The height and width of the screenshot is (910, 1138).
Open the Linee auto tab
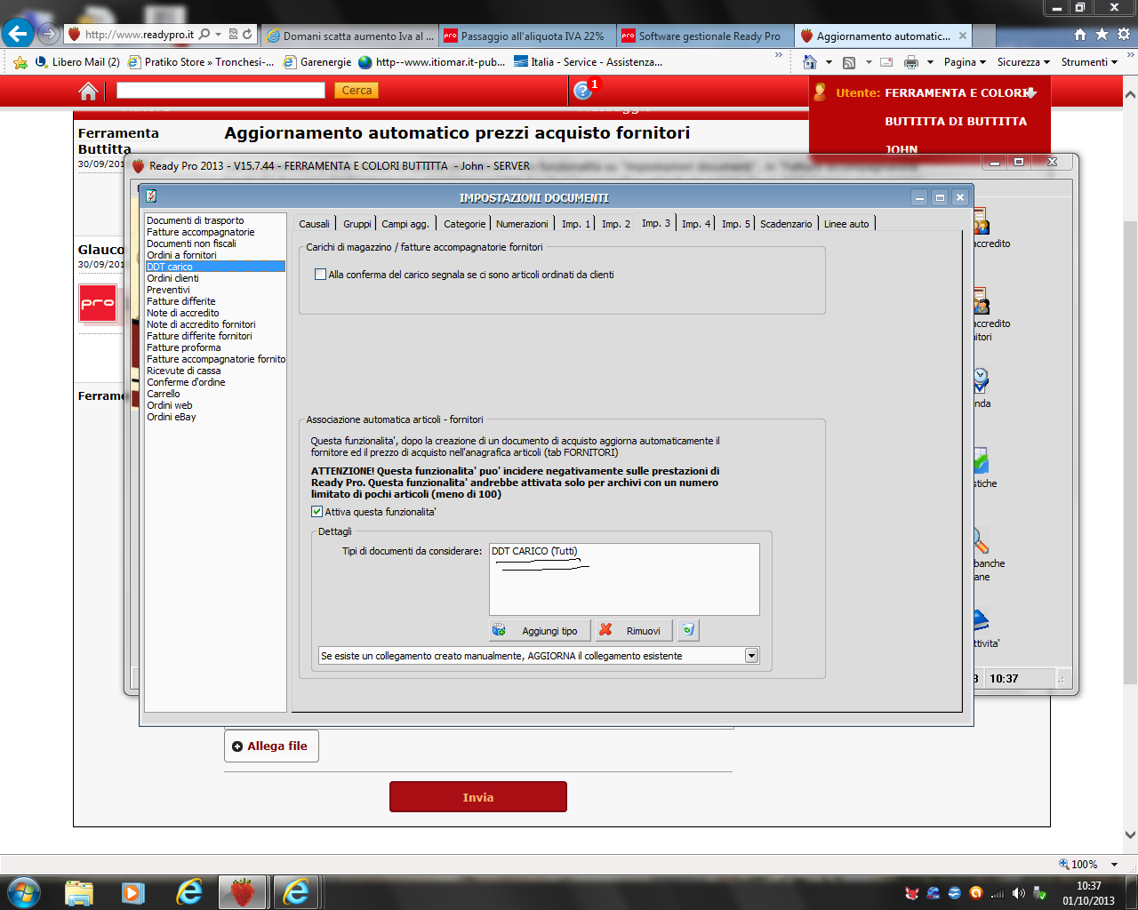(846, 224)
